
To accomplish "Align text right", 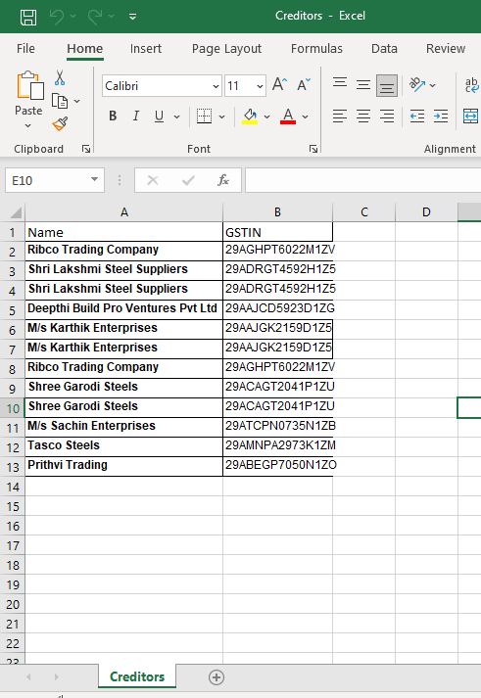I will point(387,116).
